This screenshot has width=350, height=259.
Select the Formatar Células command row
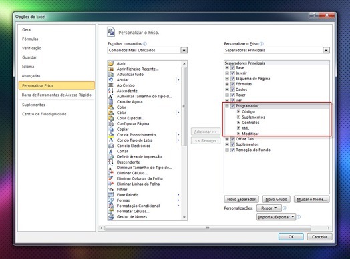pos(144,211)
